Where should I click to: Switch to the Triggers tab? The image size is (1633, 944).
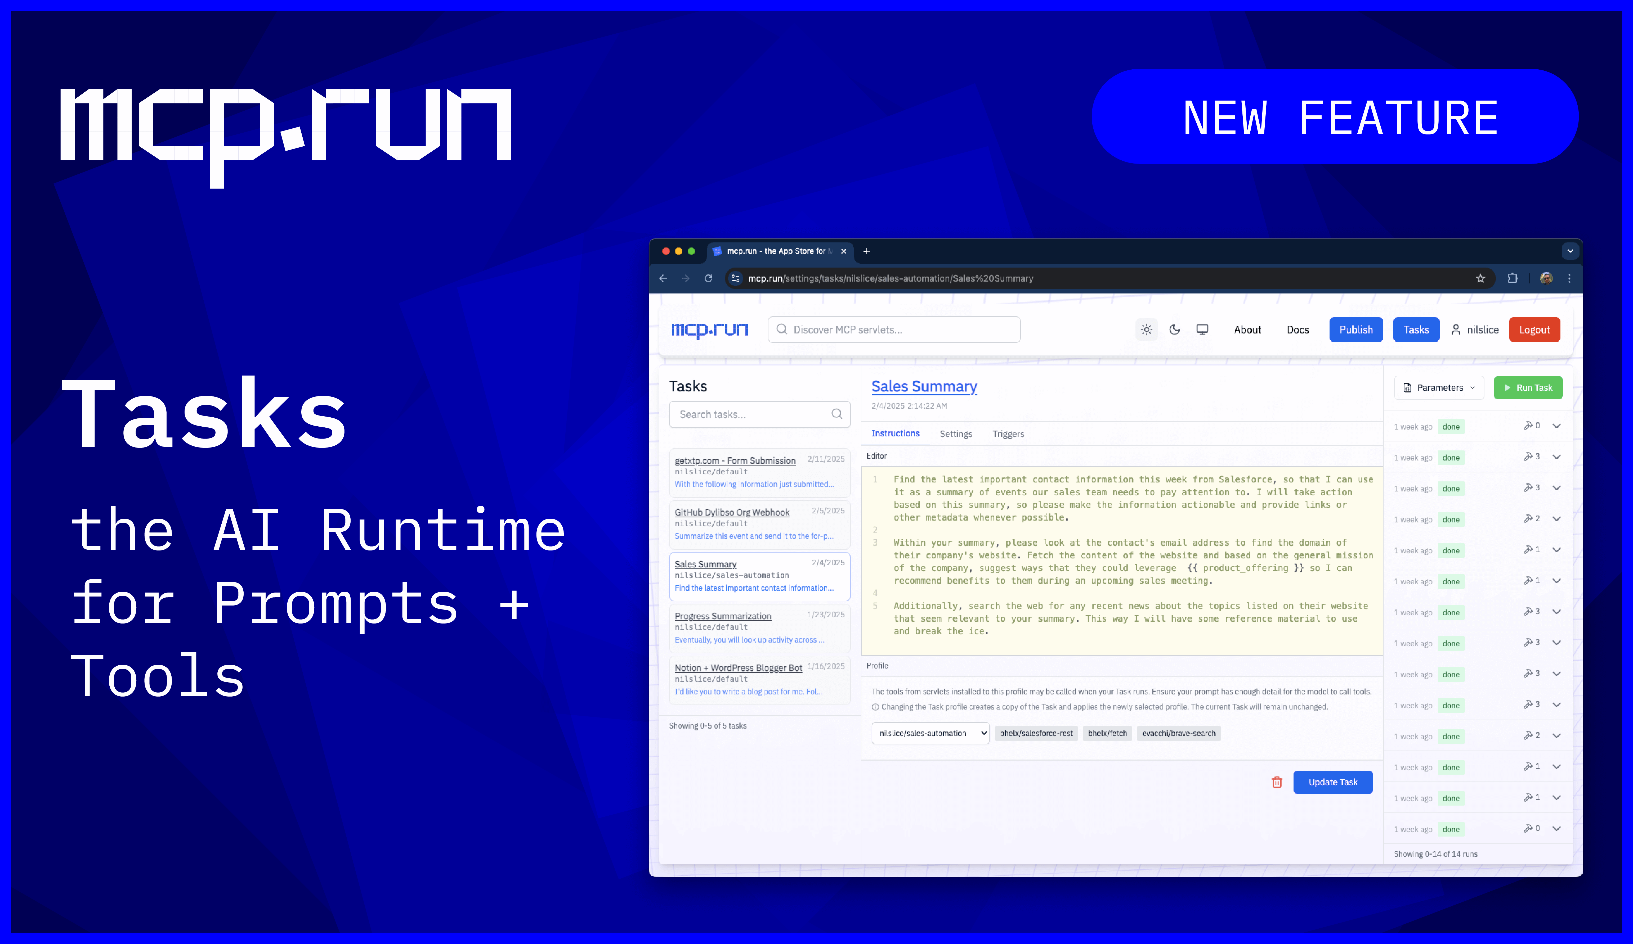1008,434
